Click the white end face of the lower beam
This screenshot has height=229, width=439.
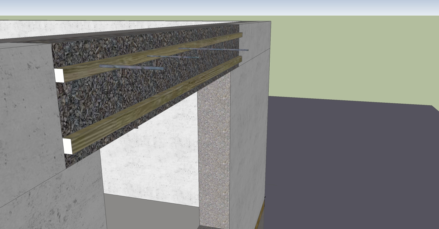point(68,146)
